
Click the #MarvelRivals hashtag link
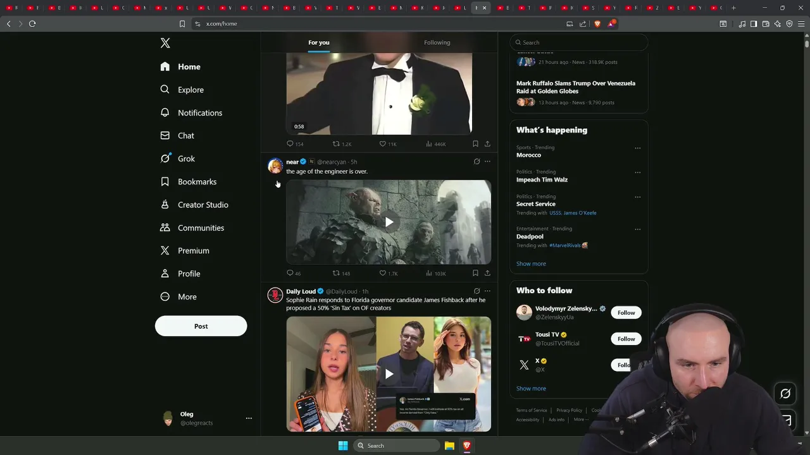565,245
